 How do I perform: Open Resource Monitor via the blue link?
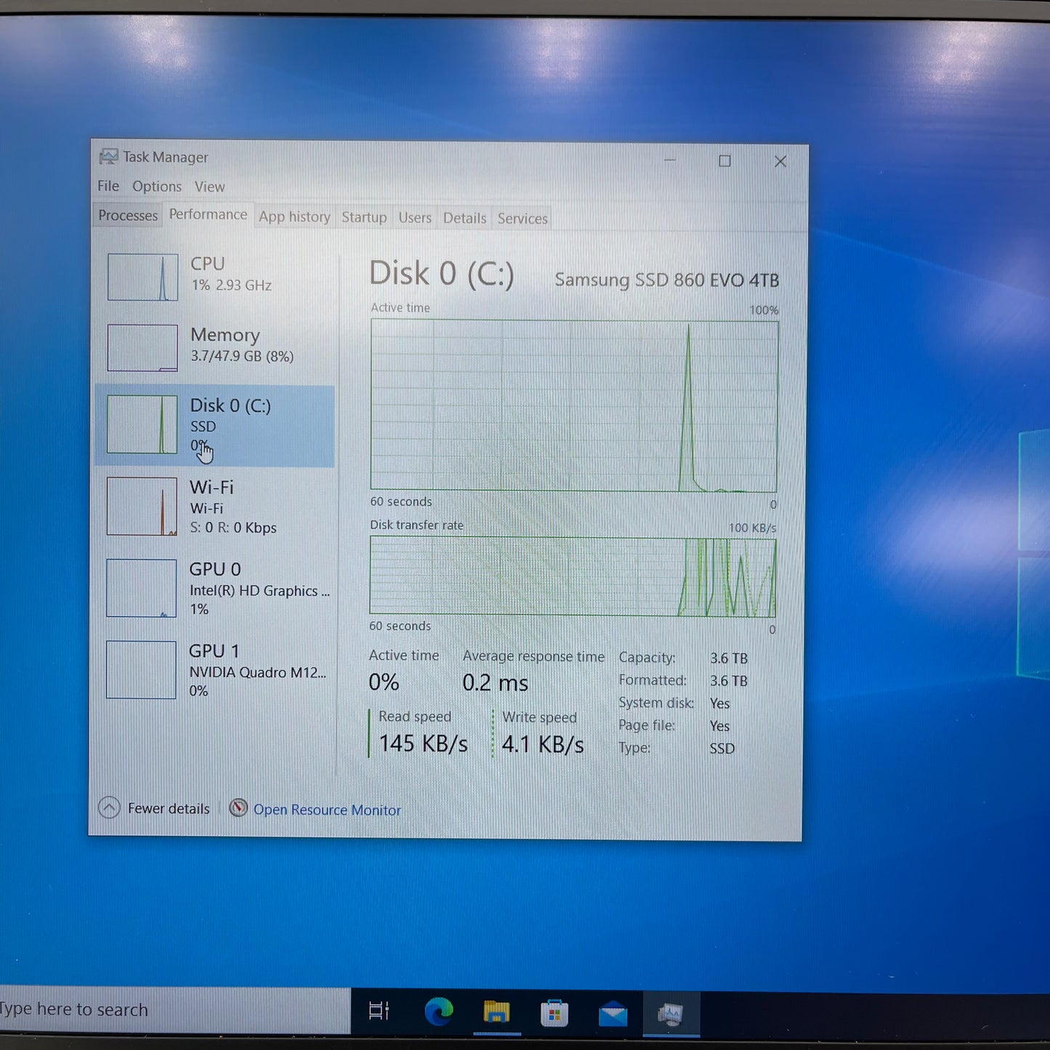click(x=327, y=809)
